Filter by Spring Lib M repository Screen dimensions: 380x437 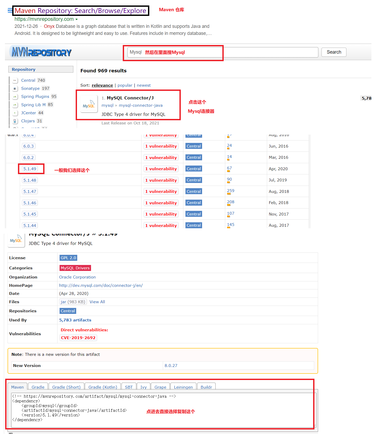coord(33,105)
